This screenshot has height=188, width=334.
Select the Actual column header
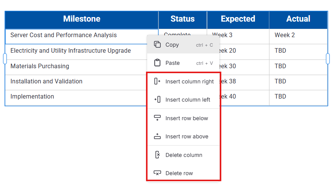[x=298, y=19]
